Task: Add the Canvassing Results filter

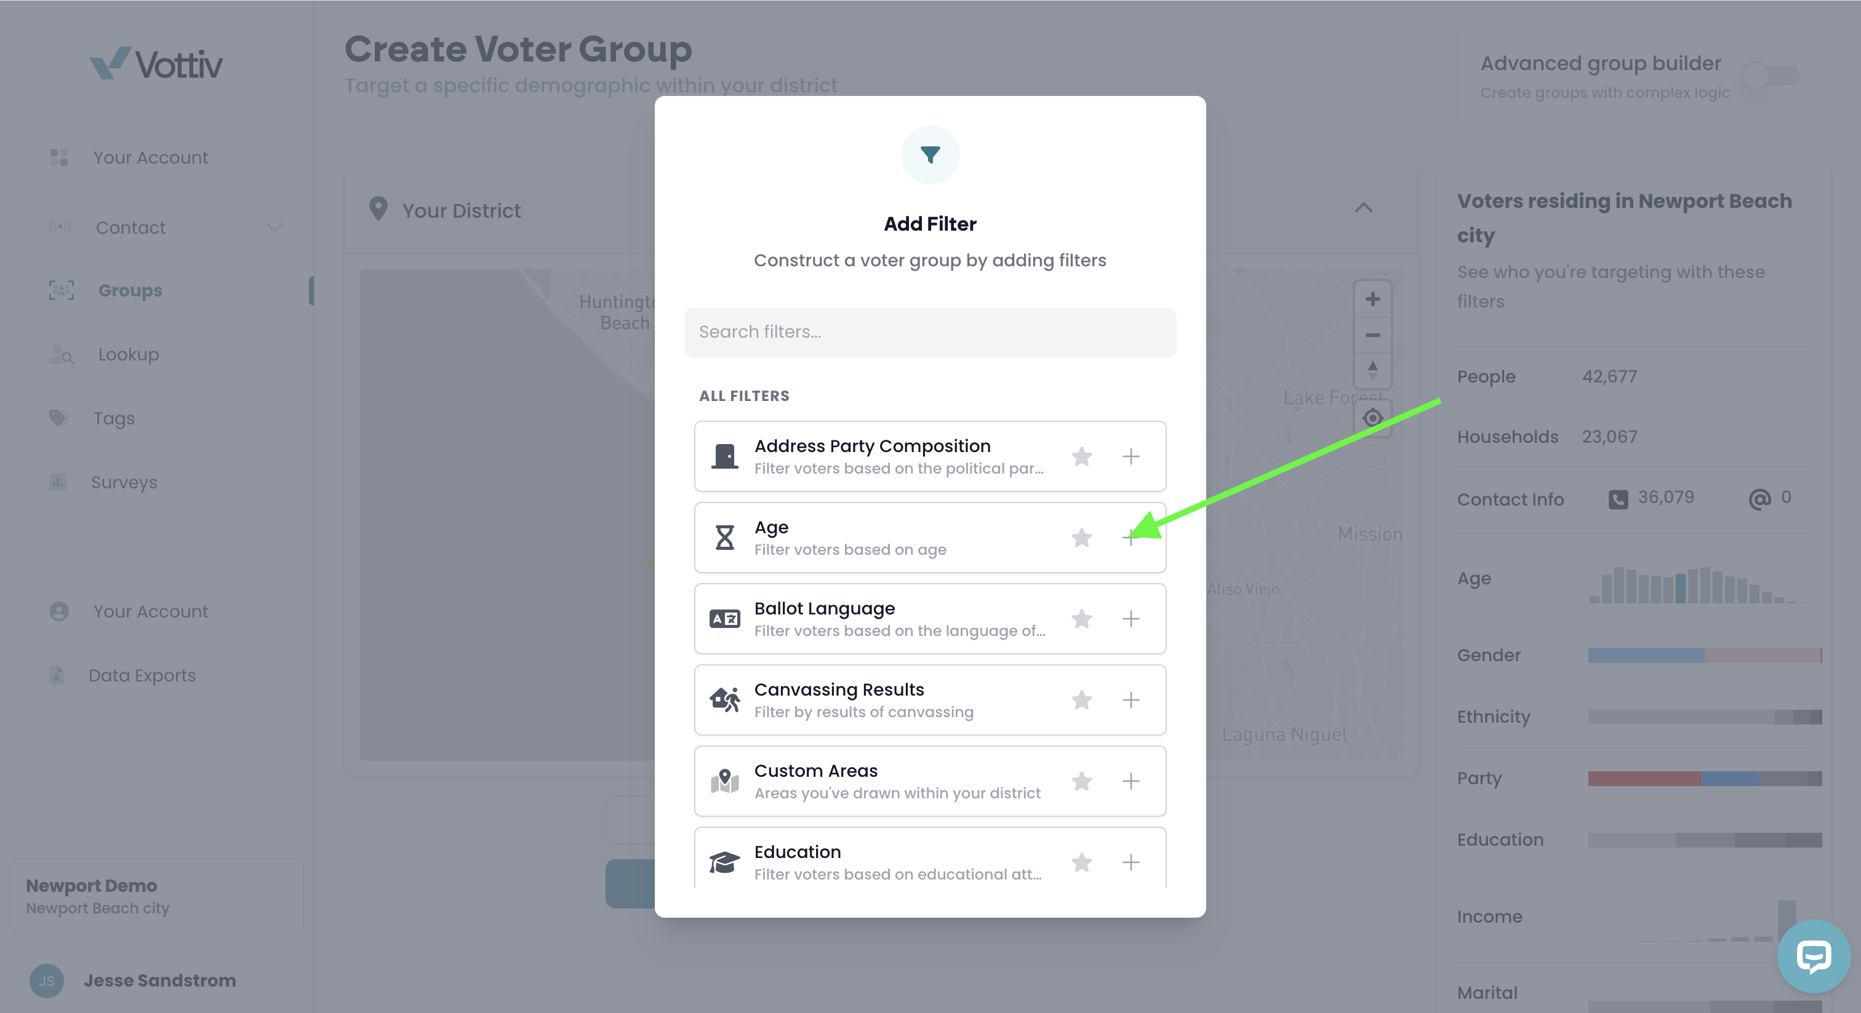Action: pos(1131,700)
